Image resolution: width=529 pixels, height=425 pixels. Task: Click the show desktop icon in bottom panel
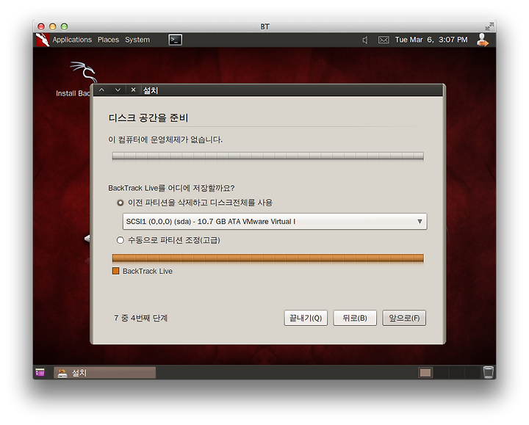pyautogui.click(x=40, y=372)
